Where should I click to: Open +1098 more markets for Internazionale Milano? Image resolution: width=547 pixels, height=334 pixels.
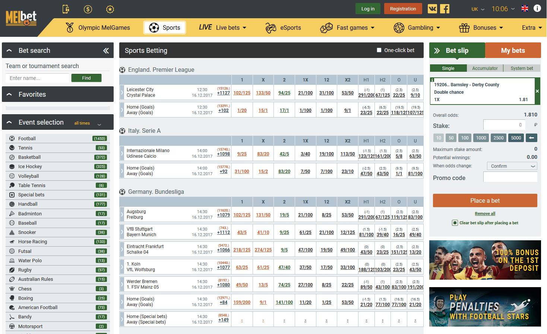(x=224, y=154)
